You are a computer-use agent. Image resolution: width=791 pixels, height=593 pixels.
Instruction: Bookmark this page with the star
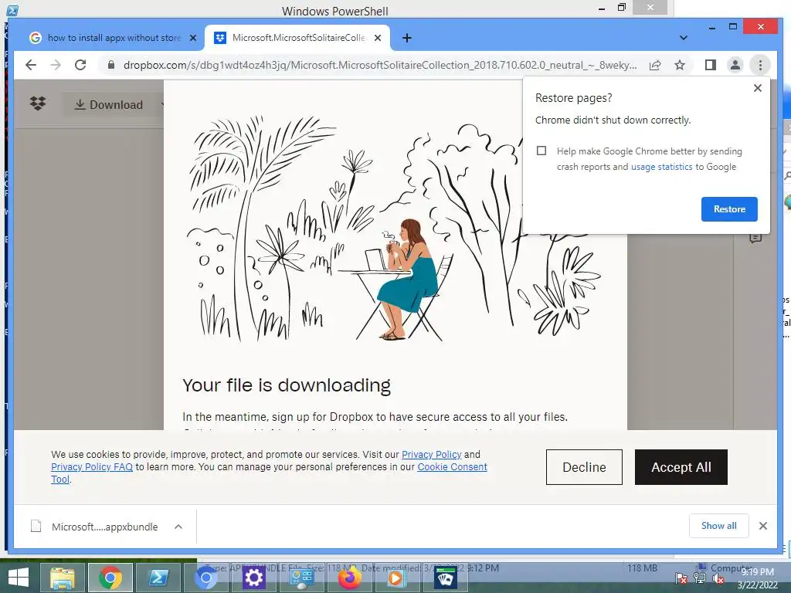[x=680, y=65]
